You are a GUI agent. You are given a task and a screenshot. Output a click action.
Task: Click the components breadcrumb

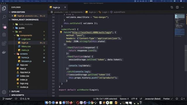(x=77, y=12)
